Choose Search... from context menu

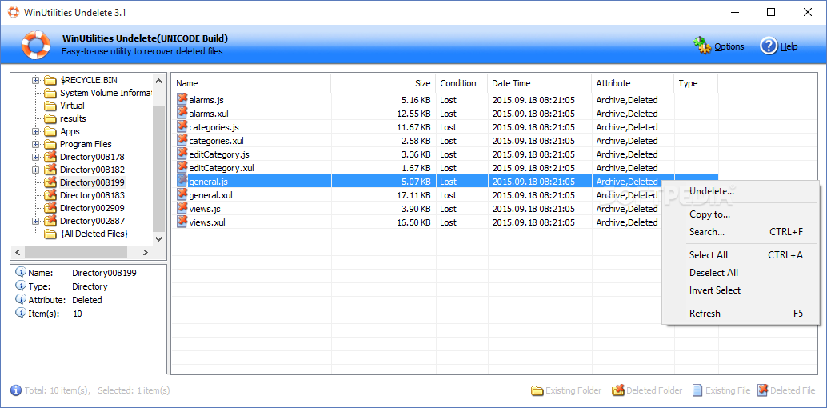[x=741, y=232]
